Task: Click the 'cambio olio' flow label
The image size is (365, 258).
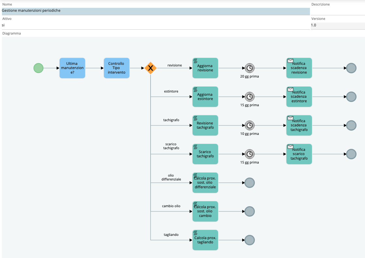Action: click(171, 206)
